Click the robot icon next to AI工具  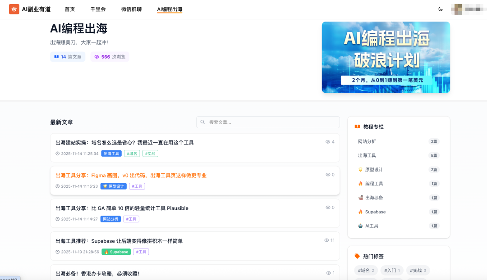[x=361, y=226]
